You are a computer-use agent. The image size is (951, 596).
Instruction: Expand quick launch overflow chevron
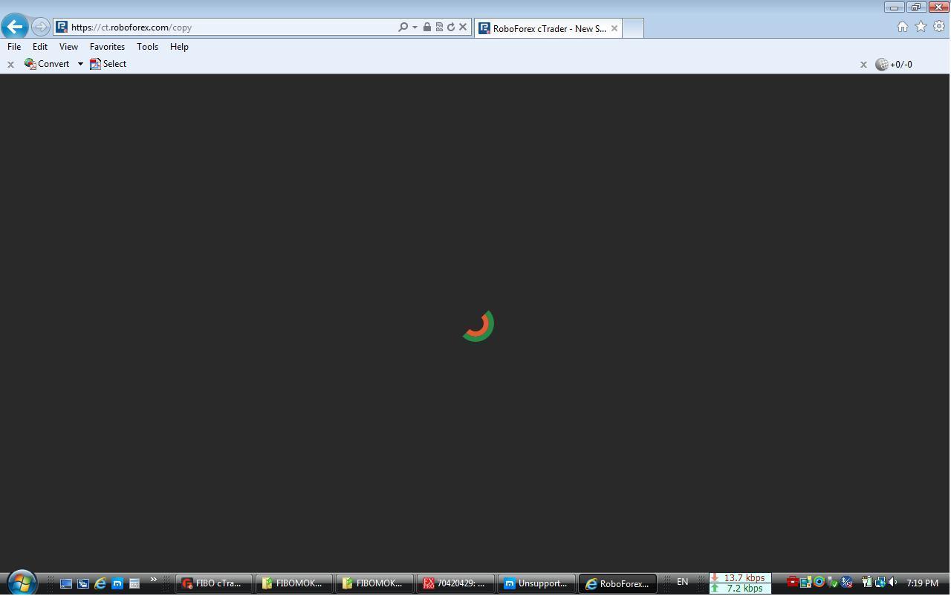154,580
